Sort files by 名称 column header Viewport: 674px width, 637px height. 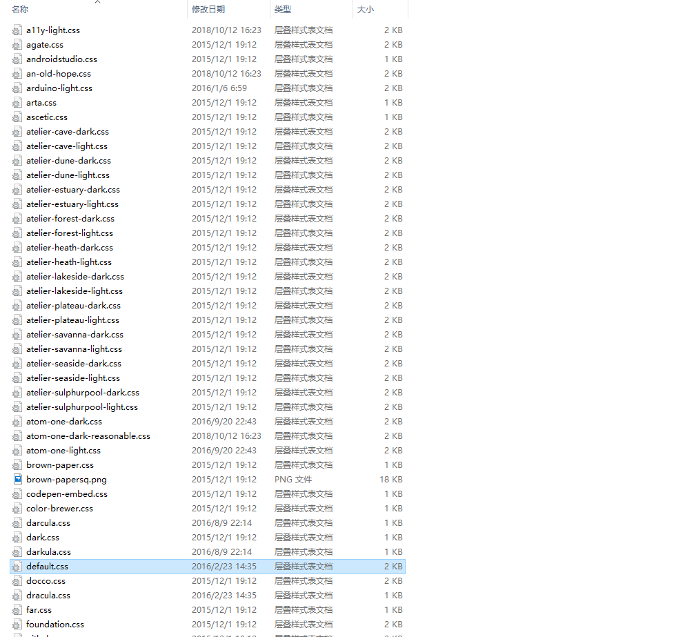tap(21, 10)
